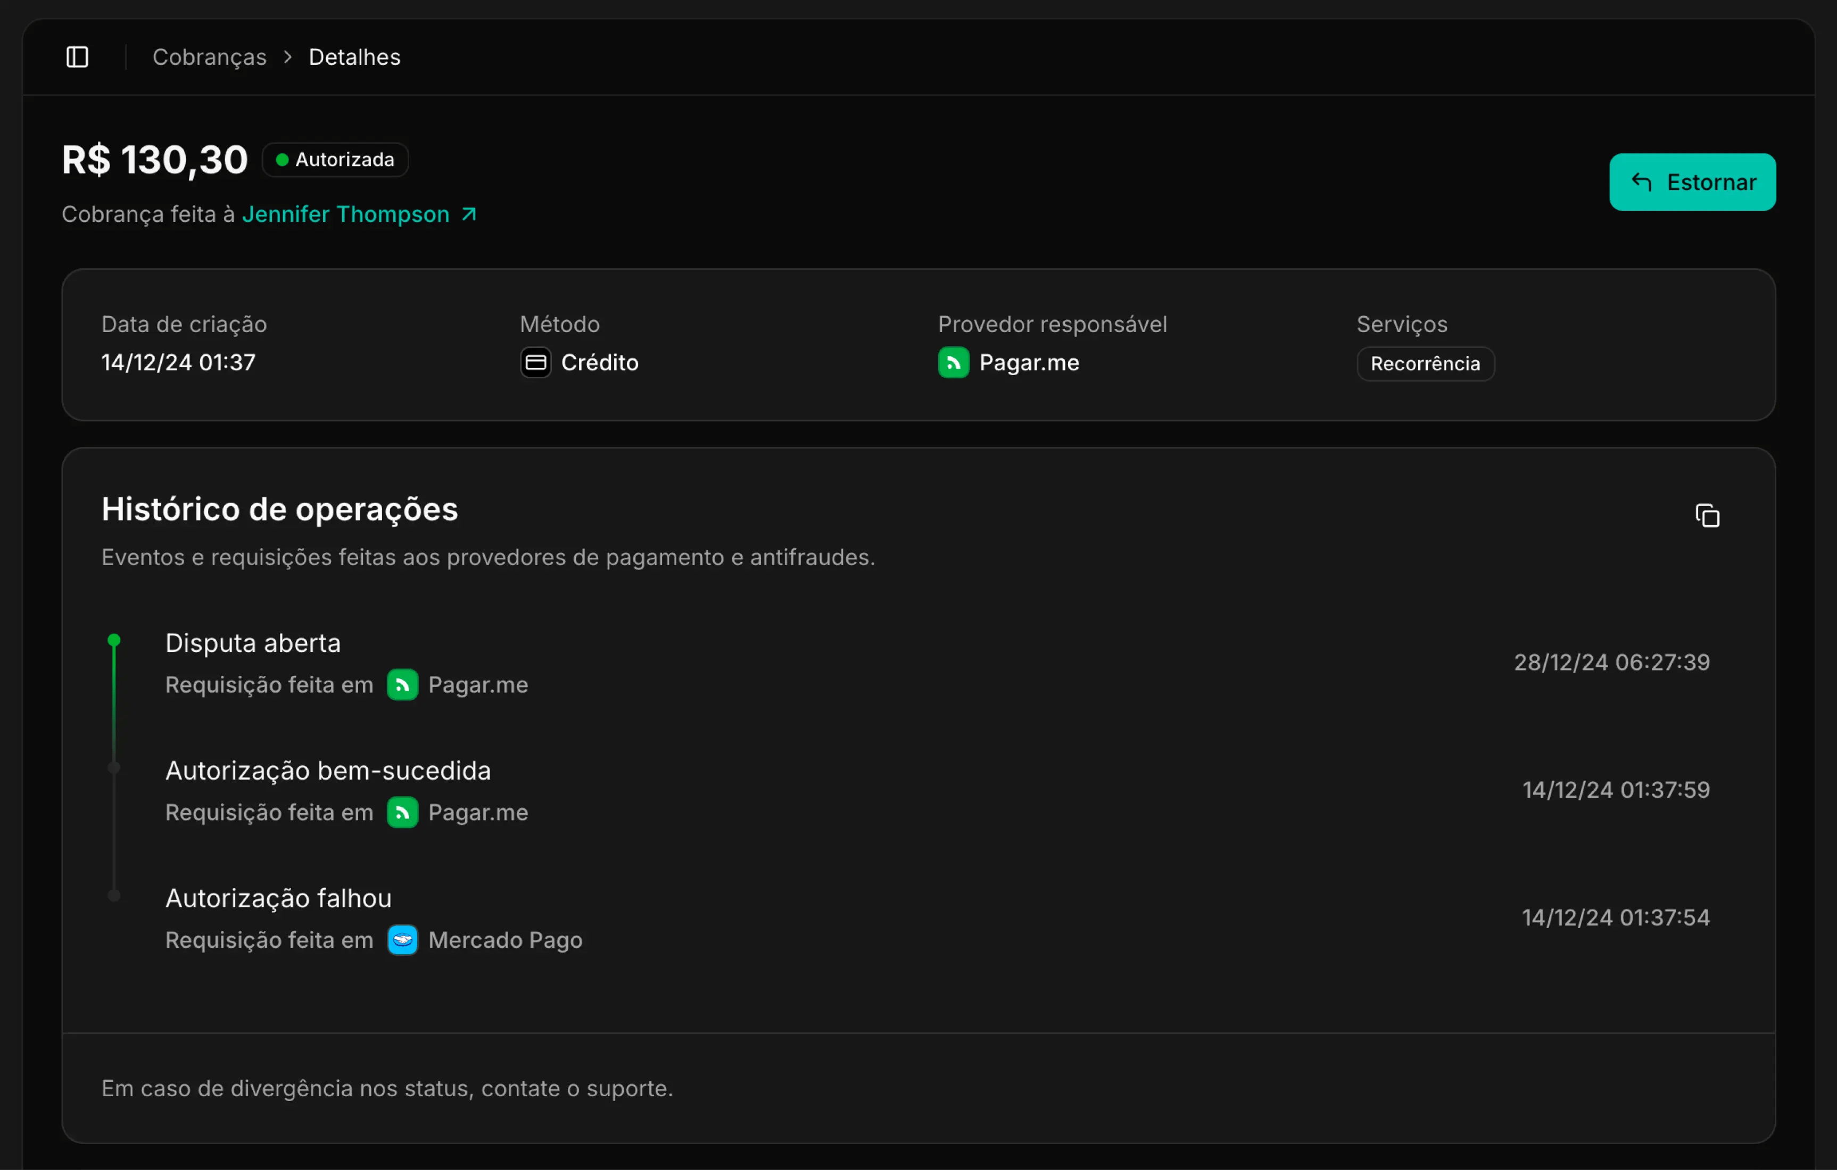Click external arrow icon beside Jennifer Thompson

[x=468, y=214]
